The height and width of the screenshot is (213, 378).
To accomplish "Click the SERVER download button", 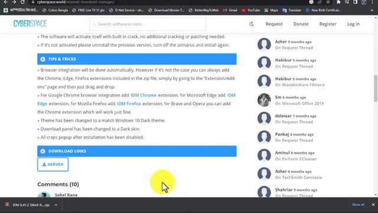I will tap(53, 164).
